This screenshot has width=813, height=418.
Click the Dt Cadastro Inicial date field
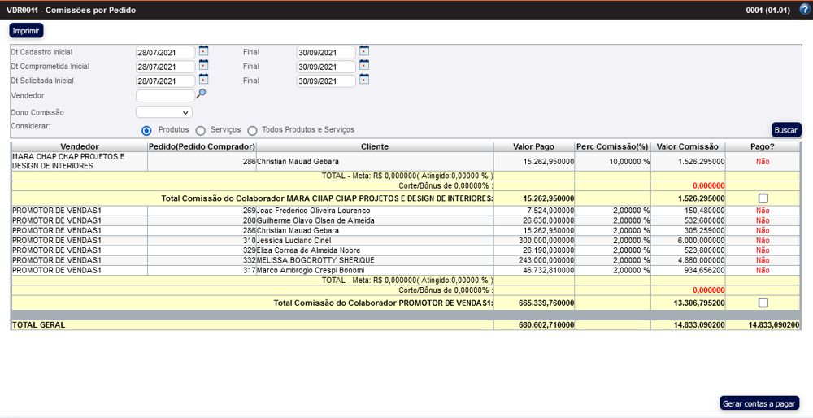(166, 52)
